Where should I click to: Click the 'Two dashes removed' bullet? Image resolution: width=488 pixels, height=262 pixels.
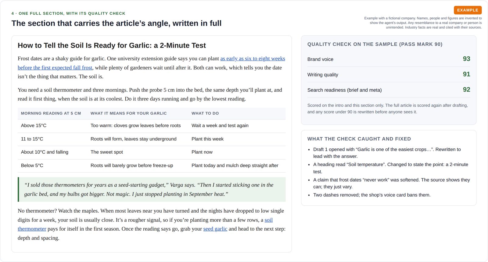[x=372, y=195]
